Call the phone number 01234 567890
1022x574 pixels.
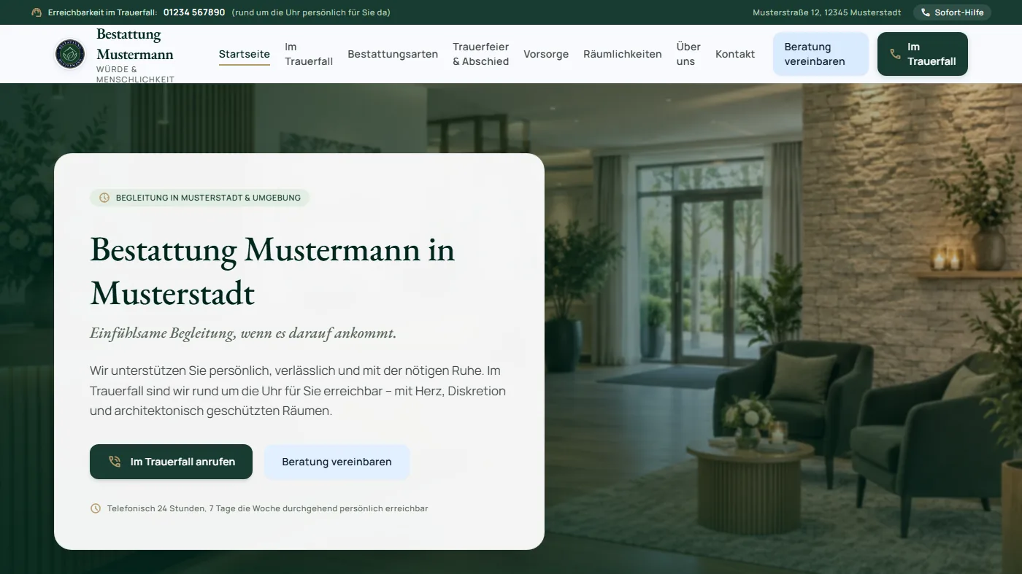(194, 12)
